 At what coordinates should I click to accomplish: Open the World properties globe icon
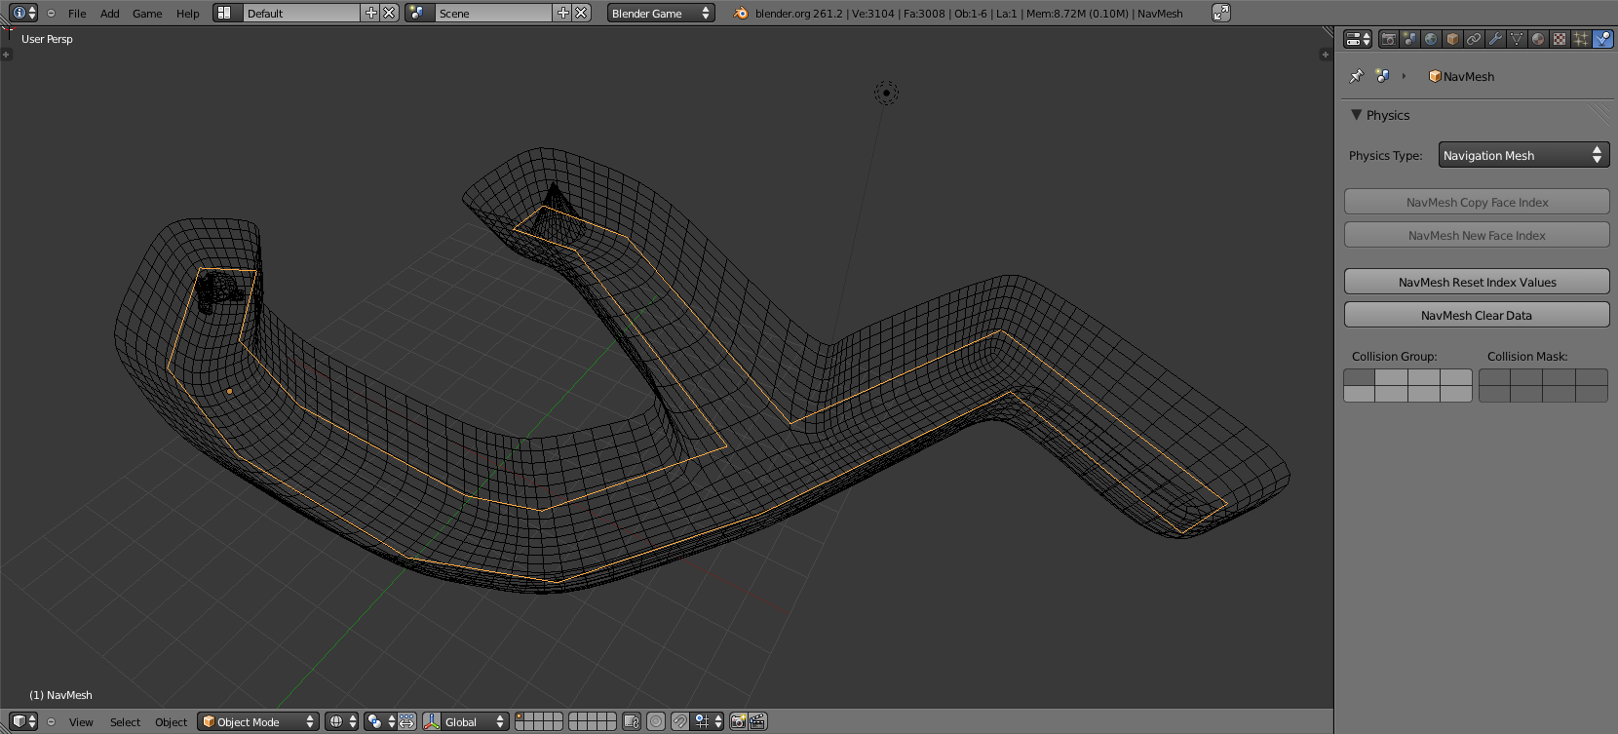1431,39
